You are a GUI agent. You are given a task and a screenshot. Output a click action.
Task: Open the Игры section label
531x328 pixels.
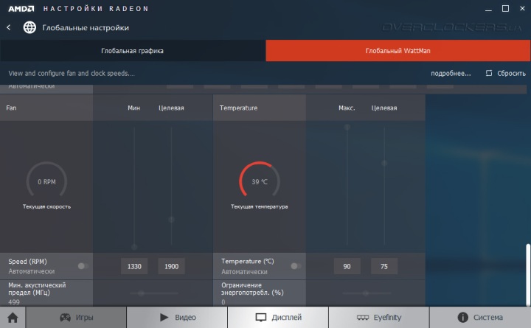click(84, 318)
